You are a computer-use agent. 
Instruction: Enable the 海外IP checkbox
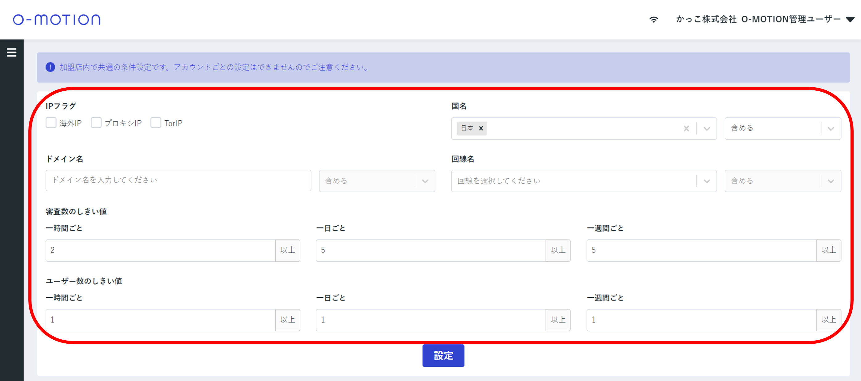tap(51, 123)
